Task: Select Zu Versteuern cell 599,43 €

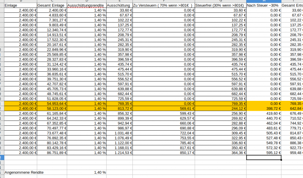Action: (164, 114)
